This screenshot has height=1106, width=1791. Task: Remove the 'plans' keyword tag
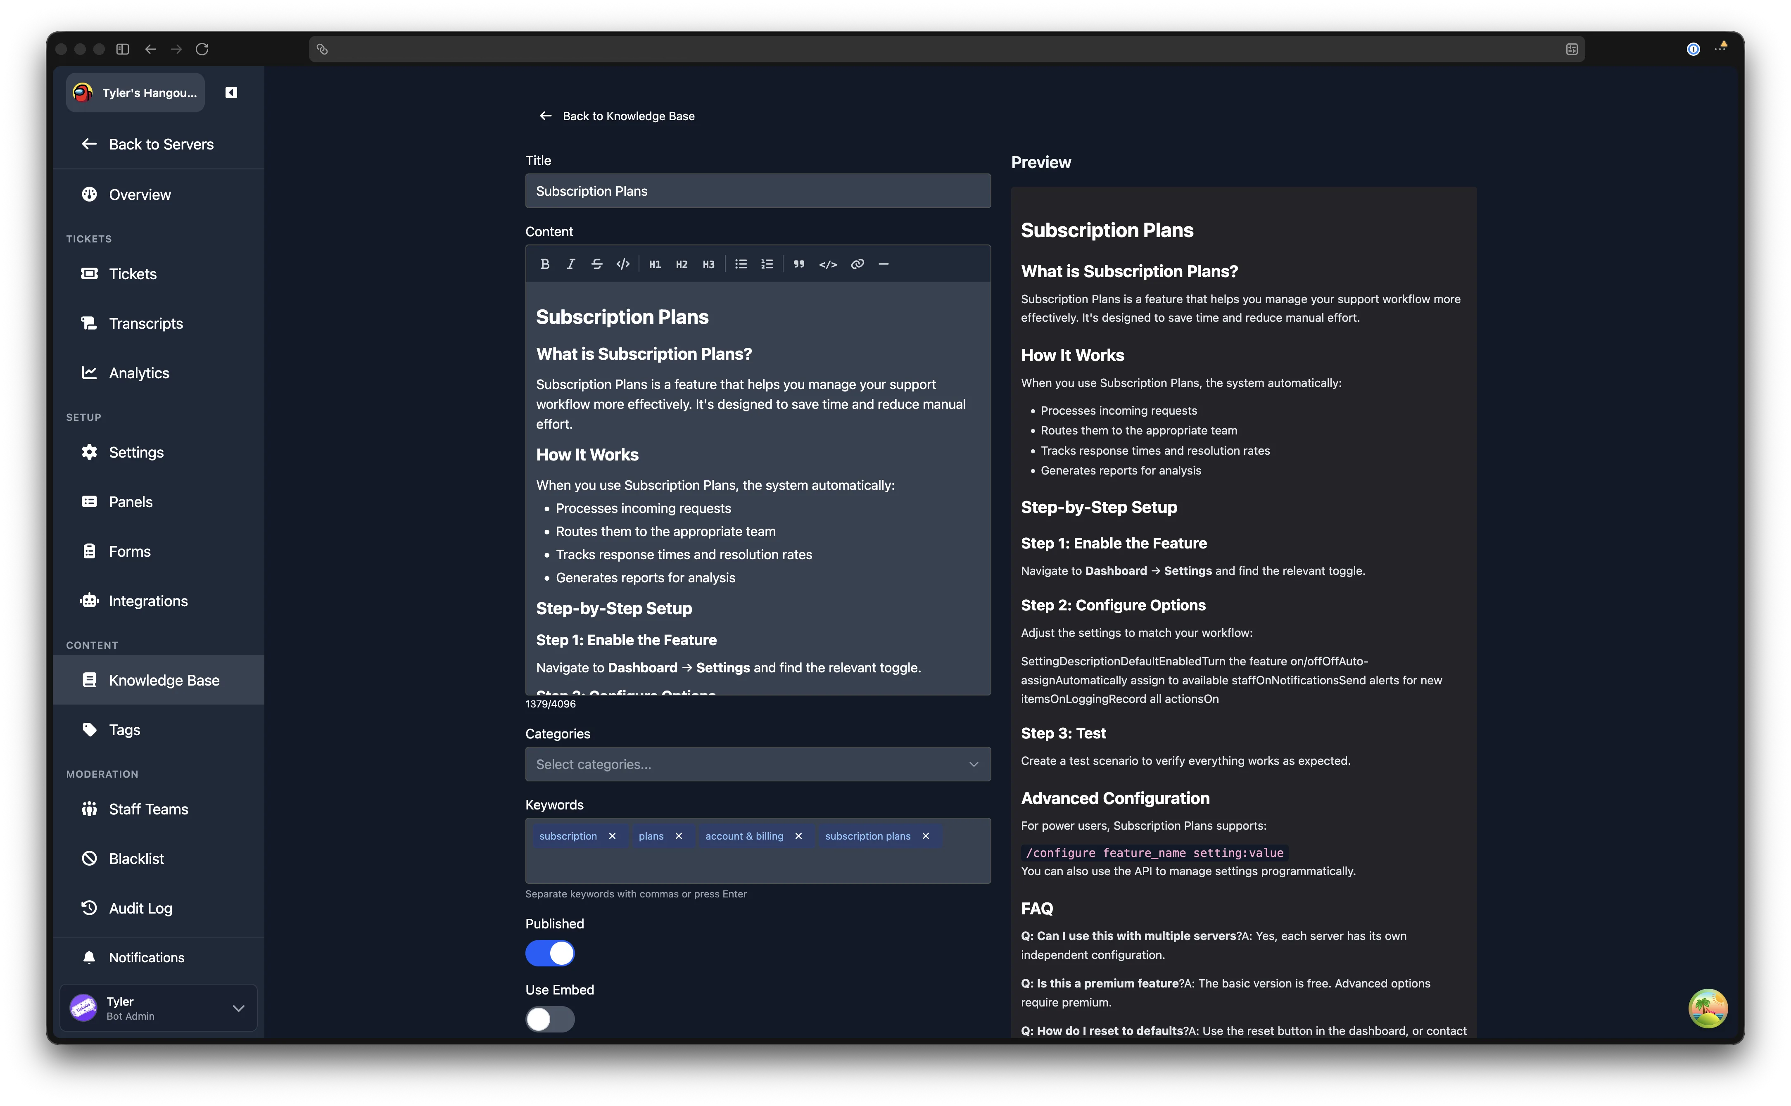click(x=679, y=836)
